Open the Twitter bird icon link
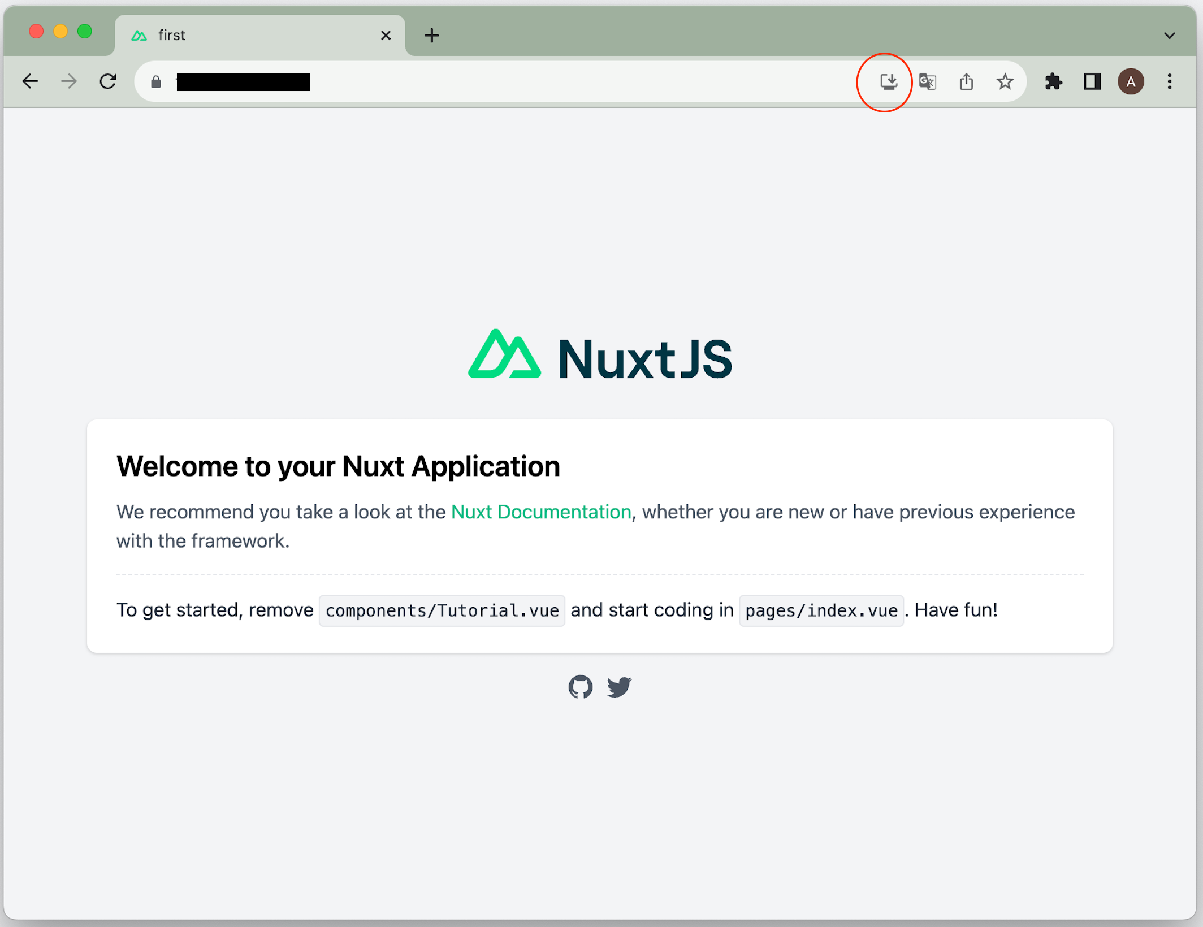This screenshot has height=927, width=1203. 619,687
